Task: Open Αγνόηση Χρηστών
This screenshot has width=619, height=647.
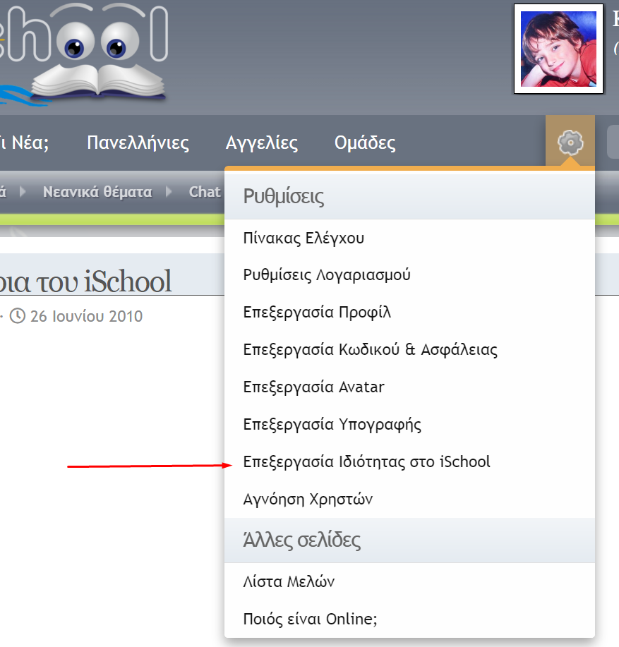Action: [308, 500]
